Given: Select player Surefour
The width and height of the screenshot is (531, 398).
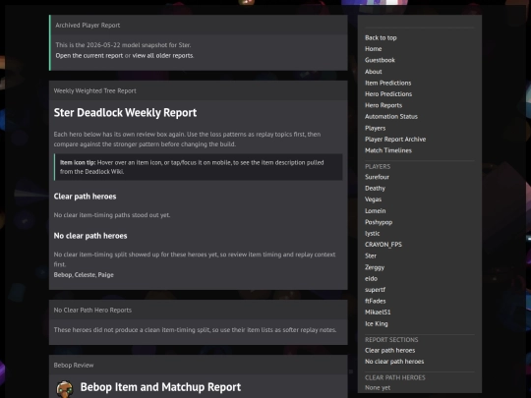Looking at the screenshot, I should (x=377, y=177).
